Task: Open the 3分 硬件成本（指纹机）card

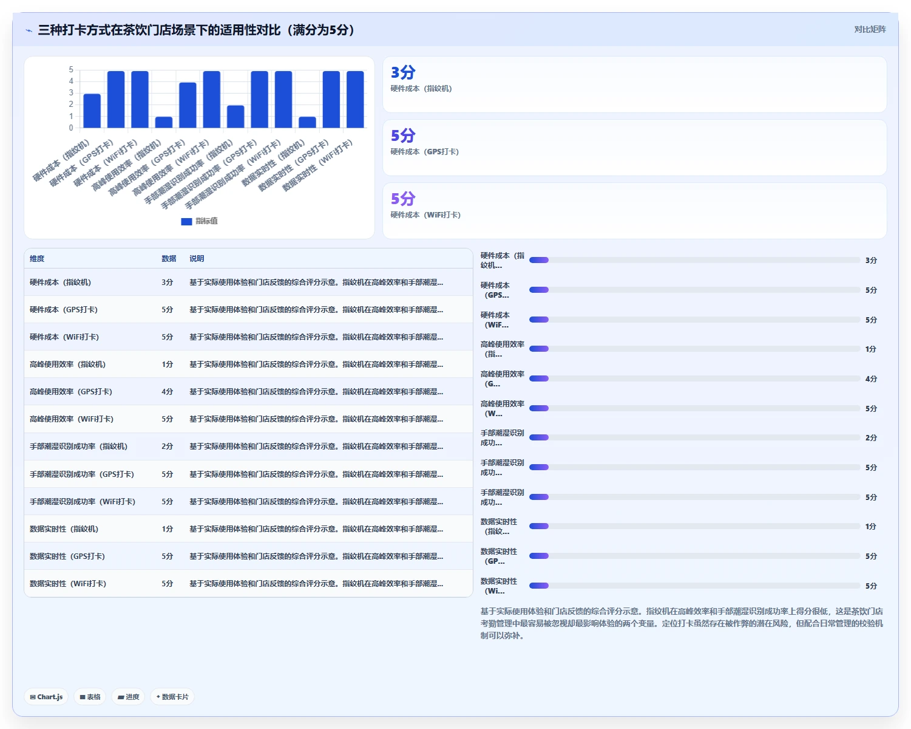Action: 634,84
